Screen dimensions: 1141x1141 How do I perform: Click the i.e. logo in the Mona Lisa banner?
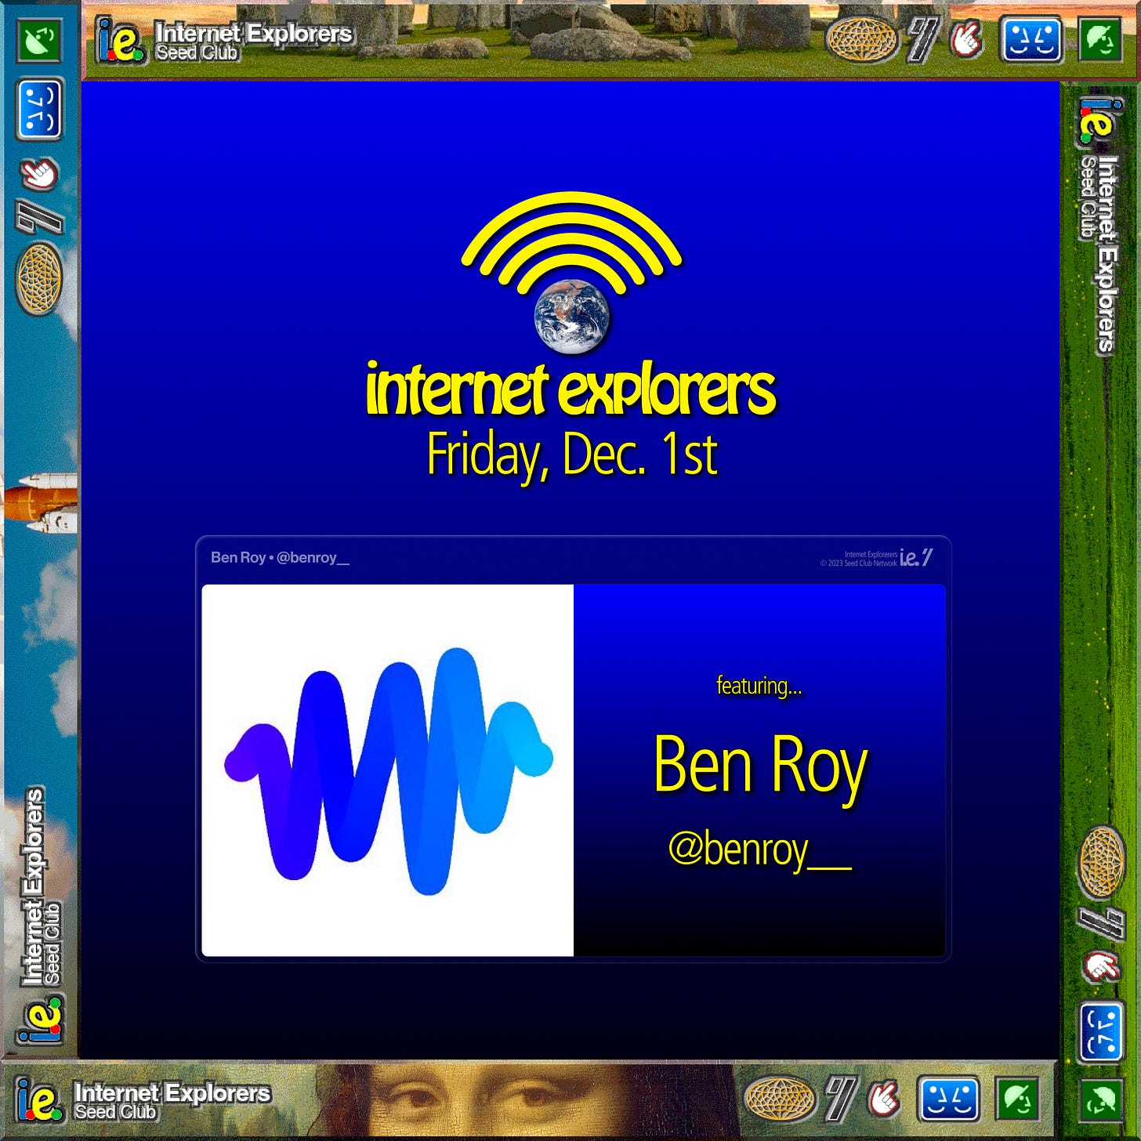tap(38, 1099)
